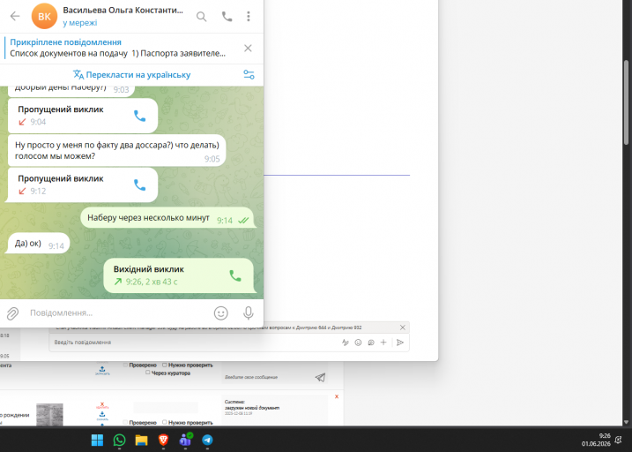The image size is (632, 452).
Task: Open Telegram from the taskbar
Action: pos(207,440)
